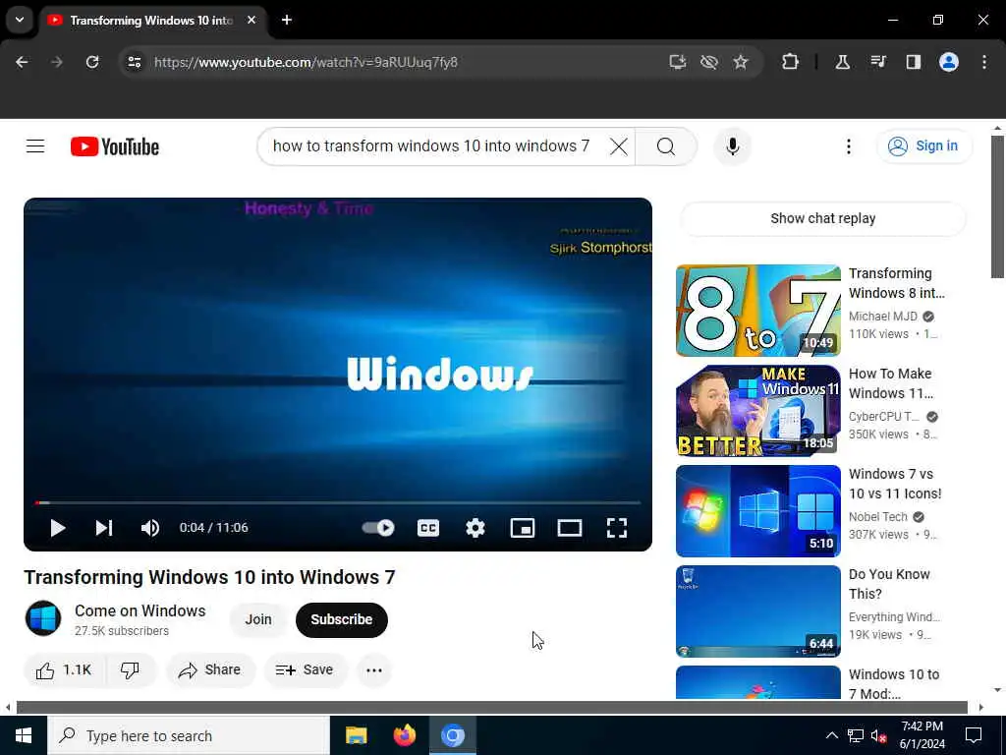This screenshot has width=1006, height=755.
Task: Enter full screen mode
Action: 617,528
